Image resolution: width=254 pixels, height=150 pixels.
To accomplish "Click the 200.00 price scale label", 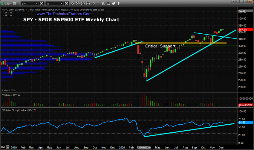I will pos(242,87).
